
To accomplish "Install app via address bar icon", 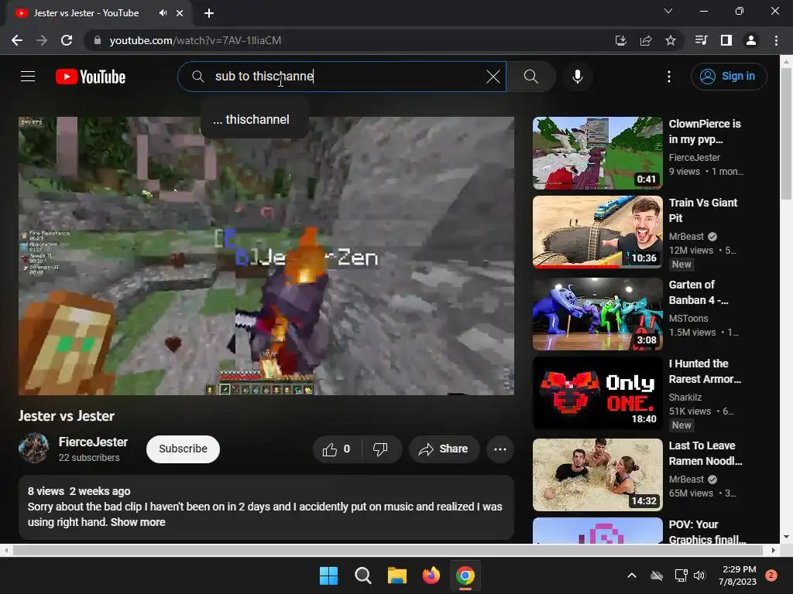I will 620,40.
